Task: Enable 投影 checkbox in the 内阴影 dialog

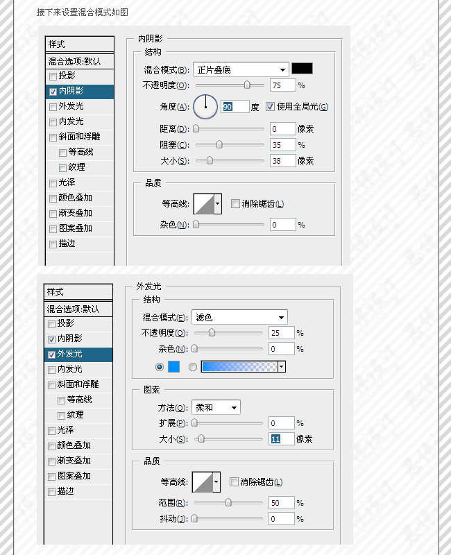Action: click(53, 76)
